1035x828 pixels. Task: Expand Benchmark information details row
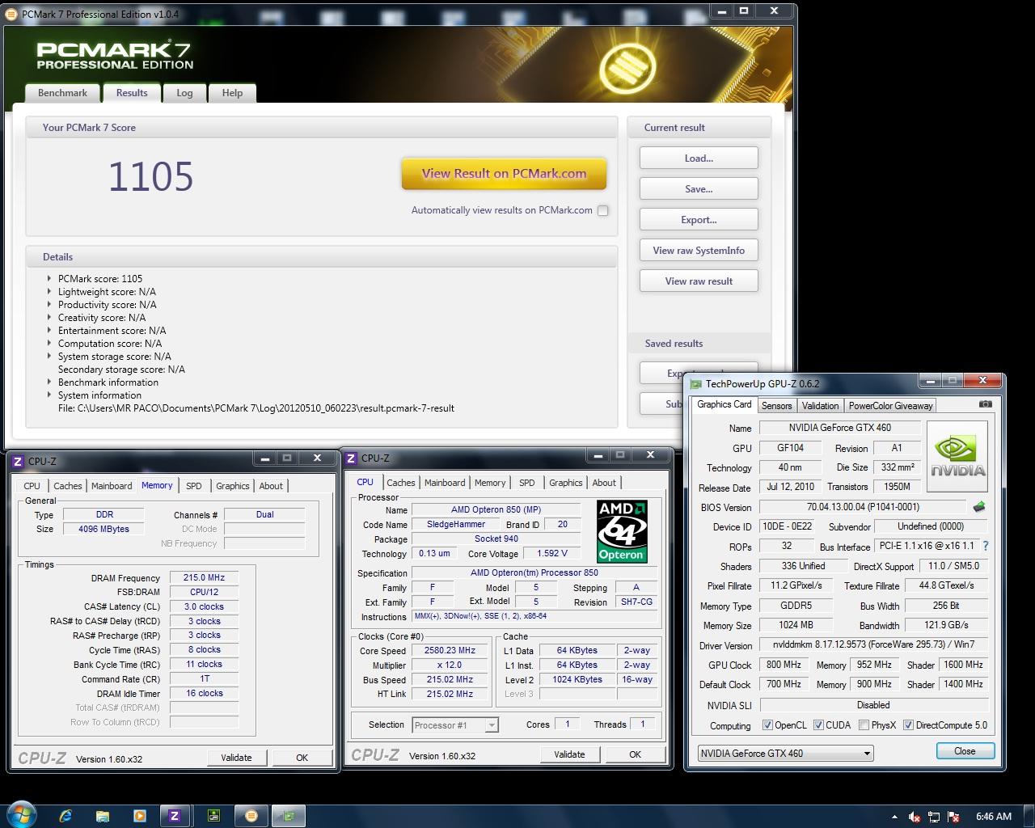click(x=49, y=382)
